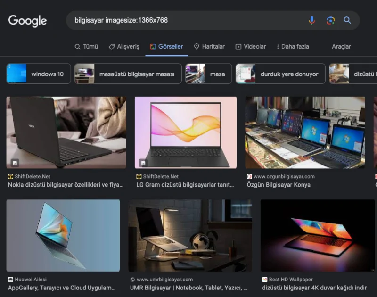Switch to the Alışveriş tab

click(124, 47)
